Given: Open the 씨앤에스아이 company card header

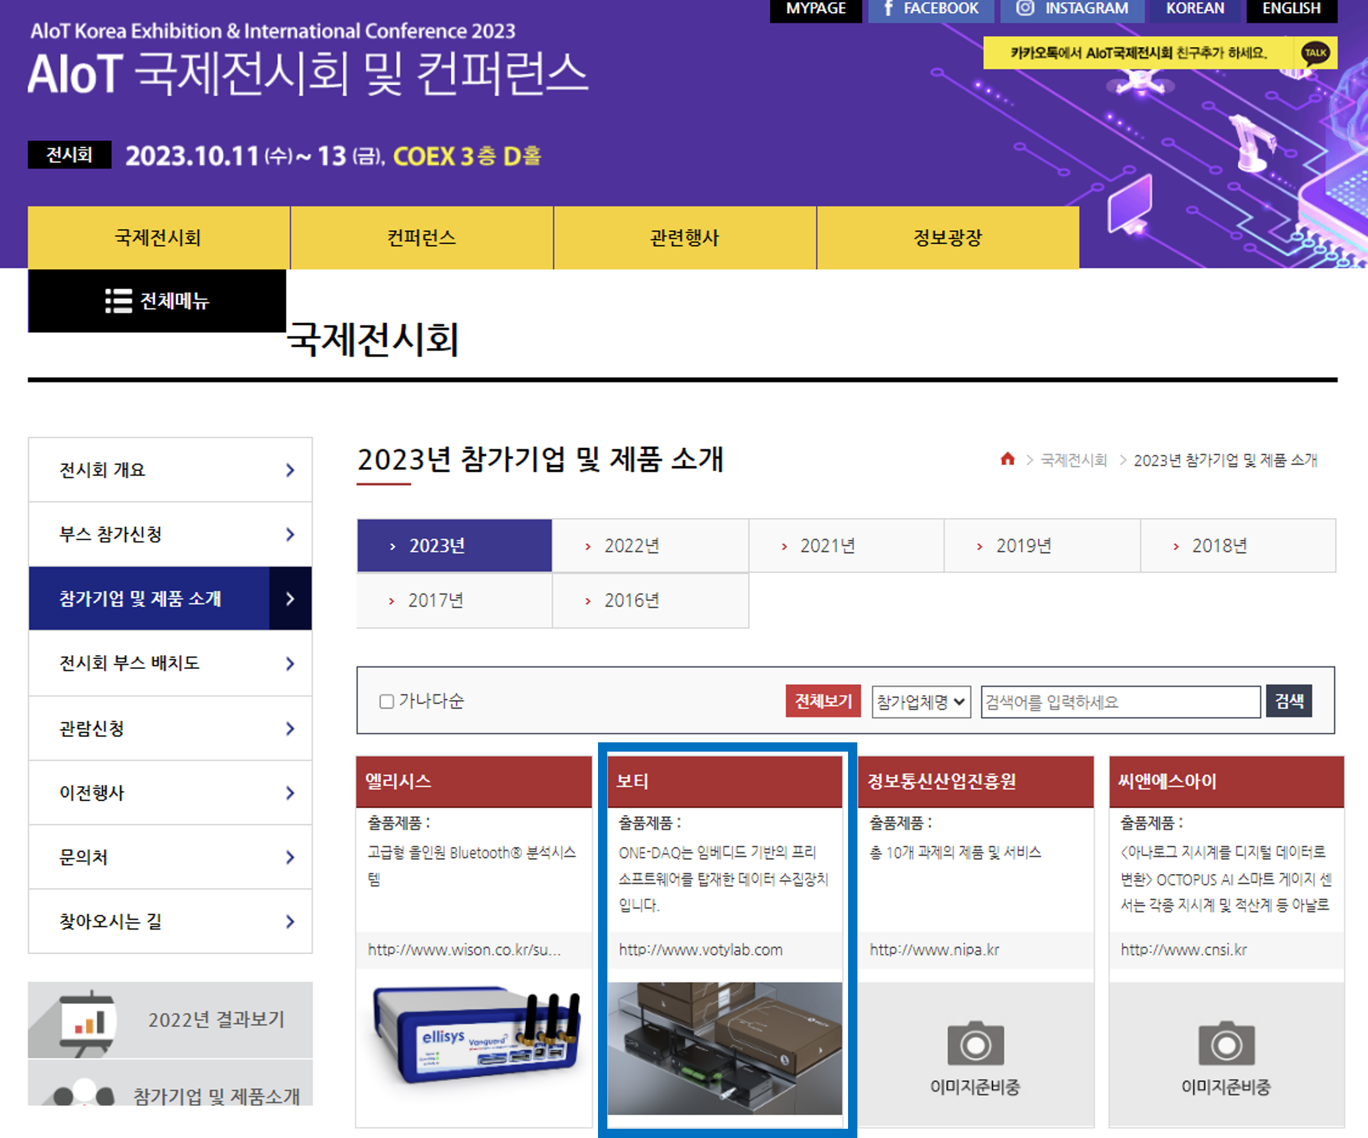Looking at the screenshot, I should pyautogui.click(x=1226, y=781).
